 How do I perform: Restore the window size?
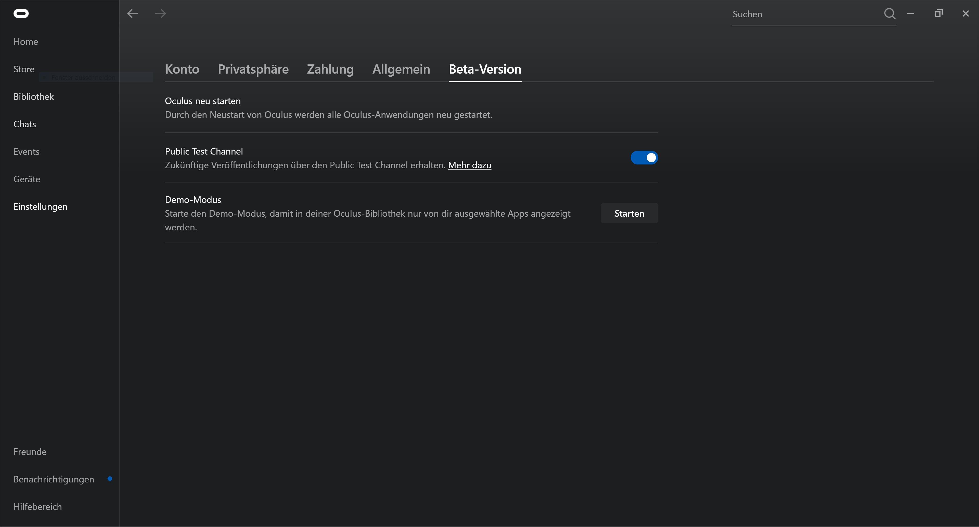[x=938, y=14]
